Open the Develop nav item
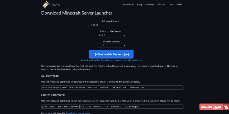 tap(149, 5)
